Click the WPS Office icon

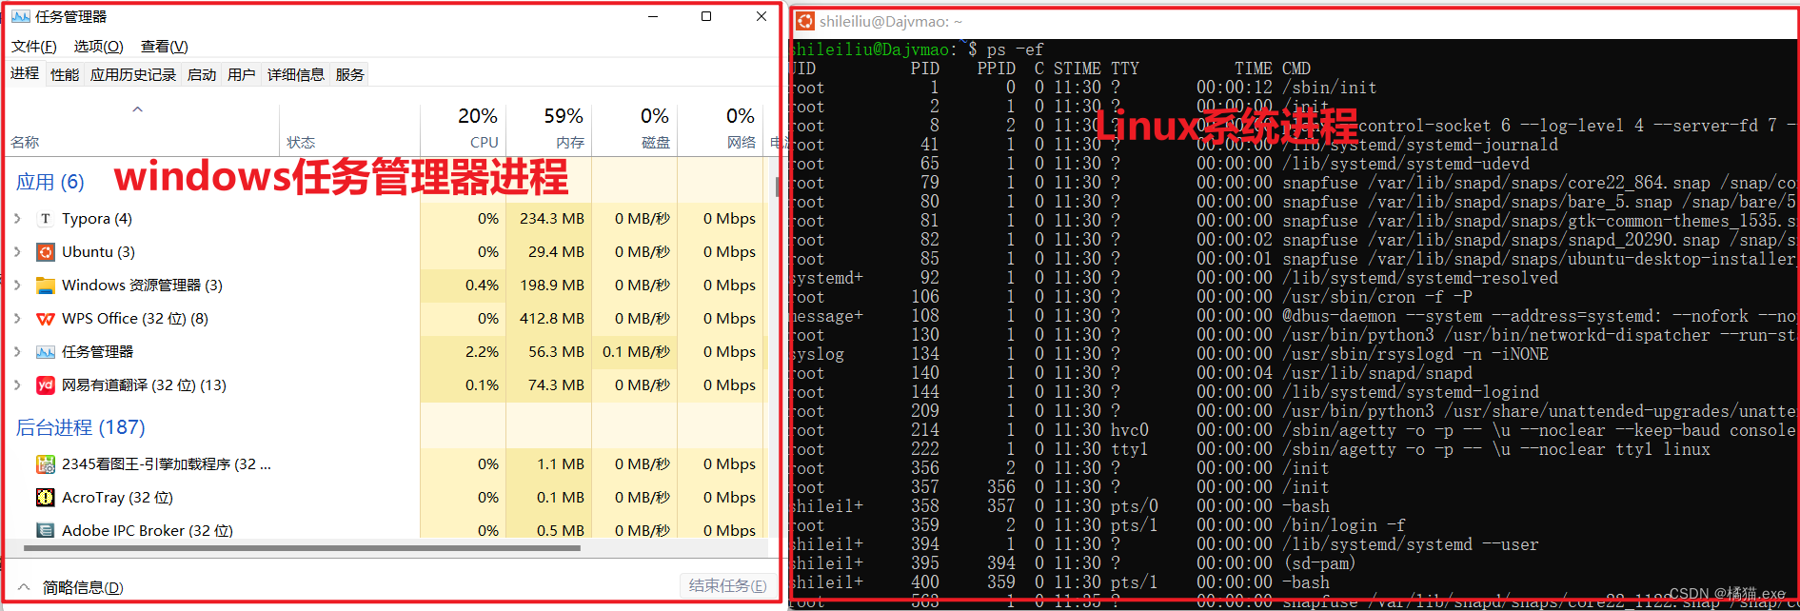pyautogui.click(x=45, y=319)
